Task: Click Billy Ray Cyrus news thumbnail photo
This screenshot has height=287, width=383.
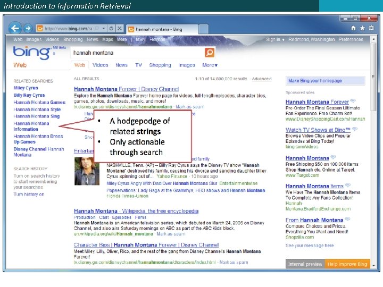Action: tap(87, 171)
